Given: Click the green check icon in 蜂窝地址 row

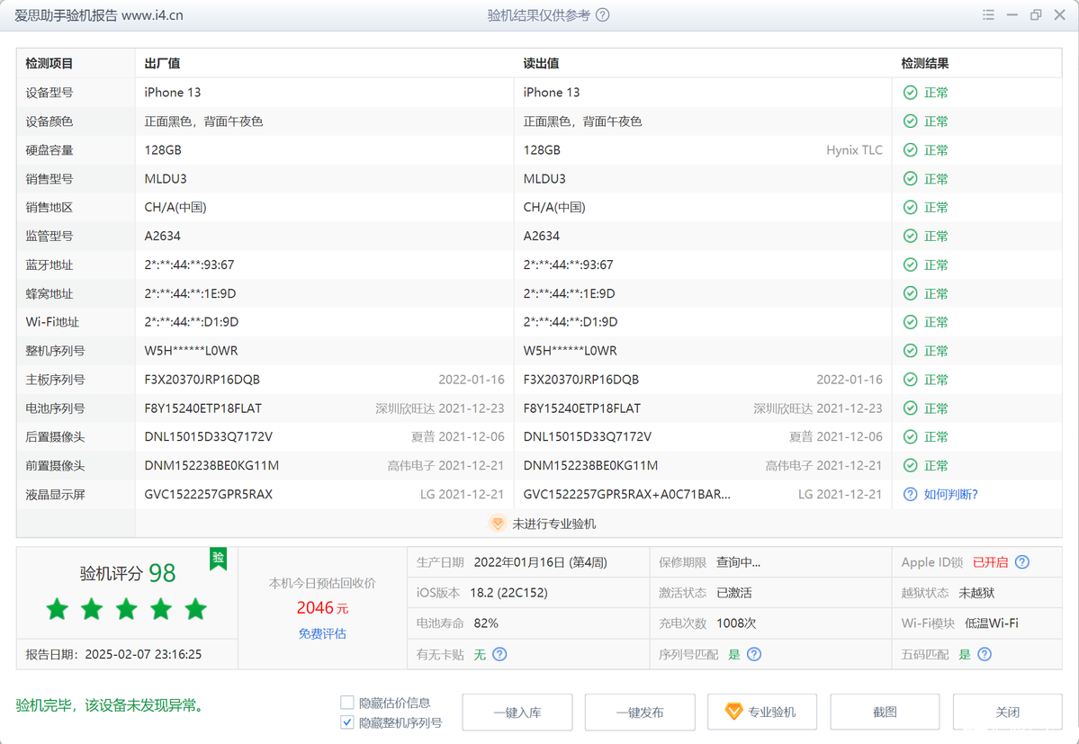Looking at the screenshot, I should pos(910,293).
